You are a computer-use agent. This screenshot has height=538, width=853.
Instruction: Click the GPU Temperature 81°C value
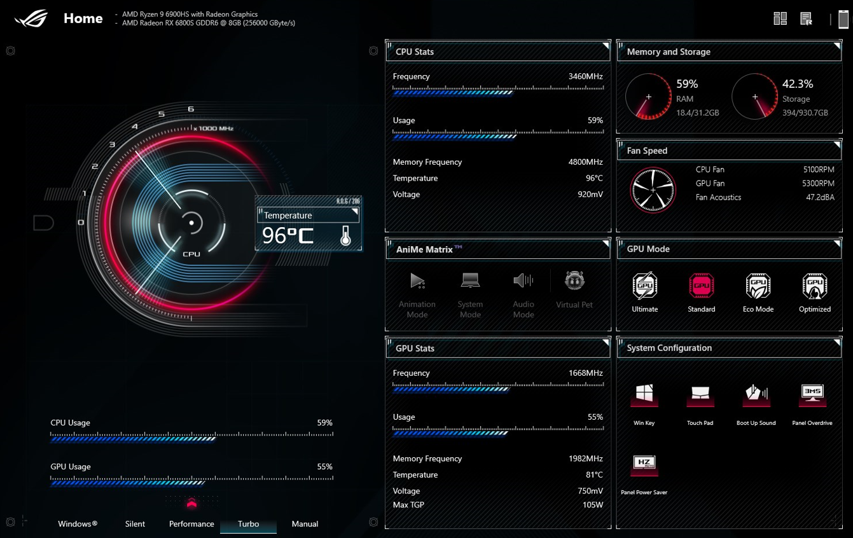[594, 475]
